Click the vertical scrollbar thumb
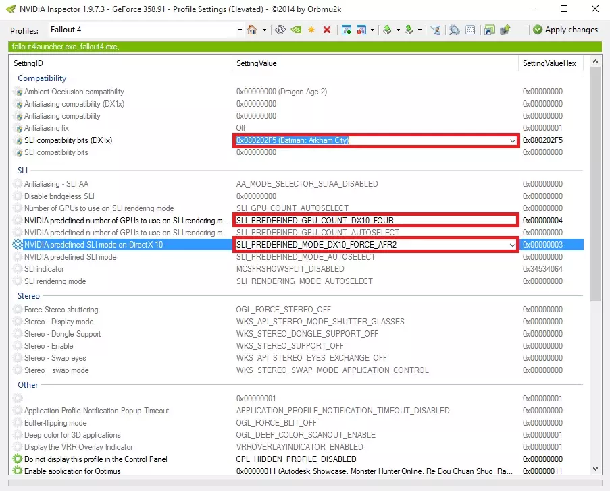 click(x=595, y=184)
